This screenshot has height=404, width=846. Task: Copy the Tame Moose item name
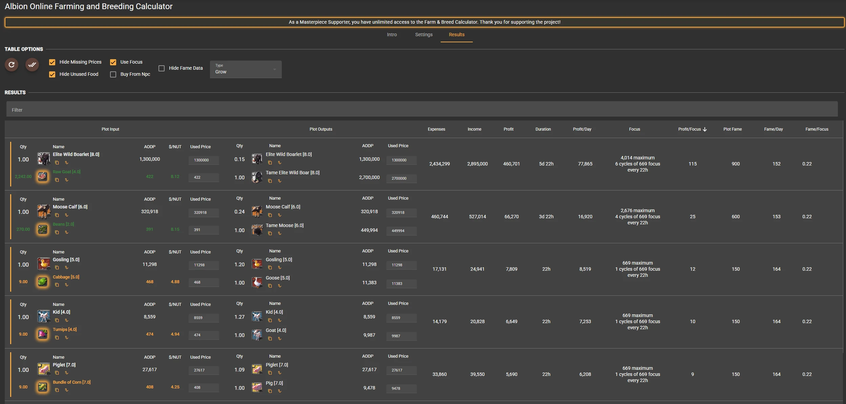pos(270,233)
